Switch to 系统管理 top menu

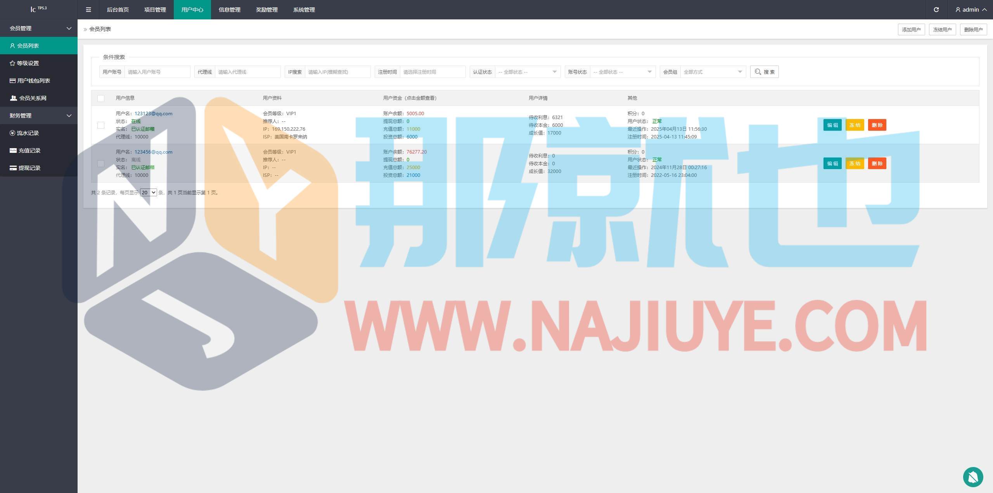pyautogui.click(x=304, y=10)
